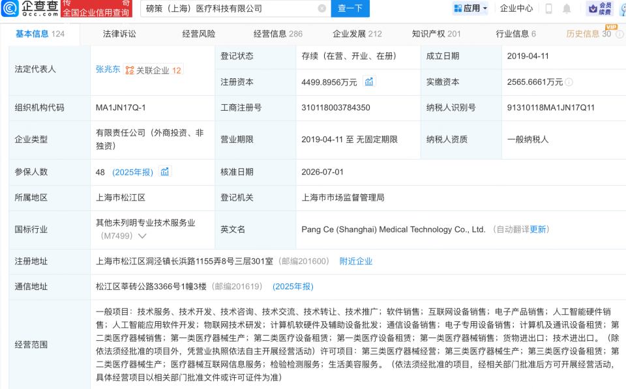Open the 历史信息 VIP tab
The height and width of the screenshot is (389, 626).
[x=589, y=34]
